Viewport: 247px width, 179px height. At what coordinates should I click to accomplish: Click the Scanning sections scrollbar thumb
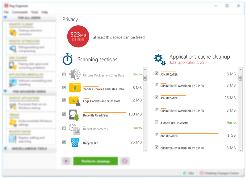click(145, 77)
